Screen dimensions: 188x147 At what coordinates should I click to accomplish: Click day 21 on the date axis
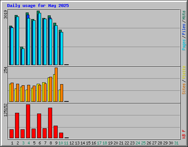121,143
